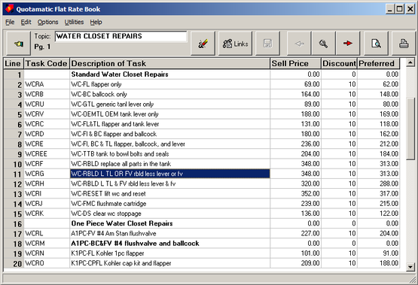418x285 pixels.
Task: Click the printer icon
Action: (404, 44)
